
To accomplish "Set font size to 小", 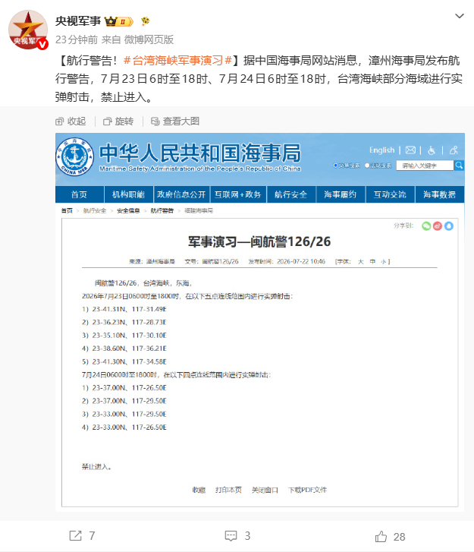I will [x=384, y=261].
